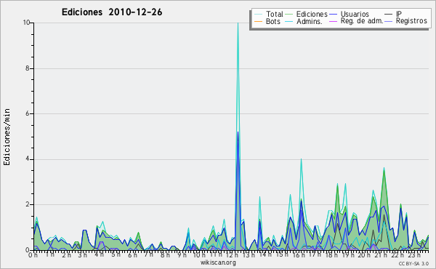Viewport: 436px width, 269px height.
Task: Click the y-axis value 10
Action: [x=26, y=23]
